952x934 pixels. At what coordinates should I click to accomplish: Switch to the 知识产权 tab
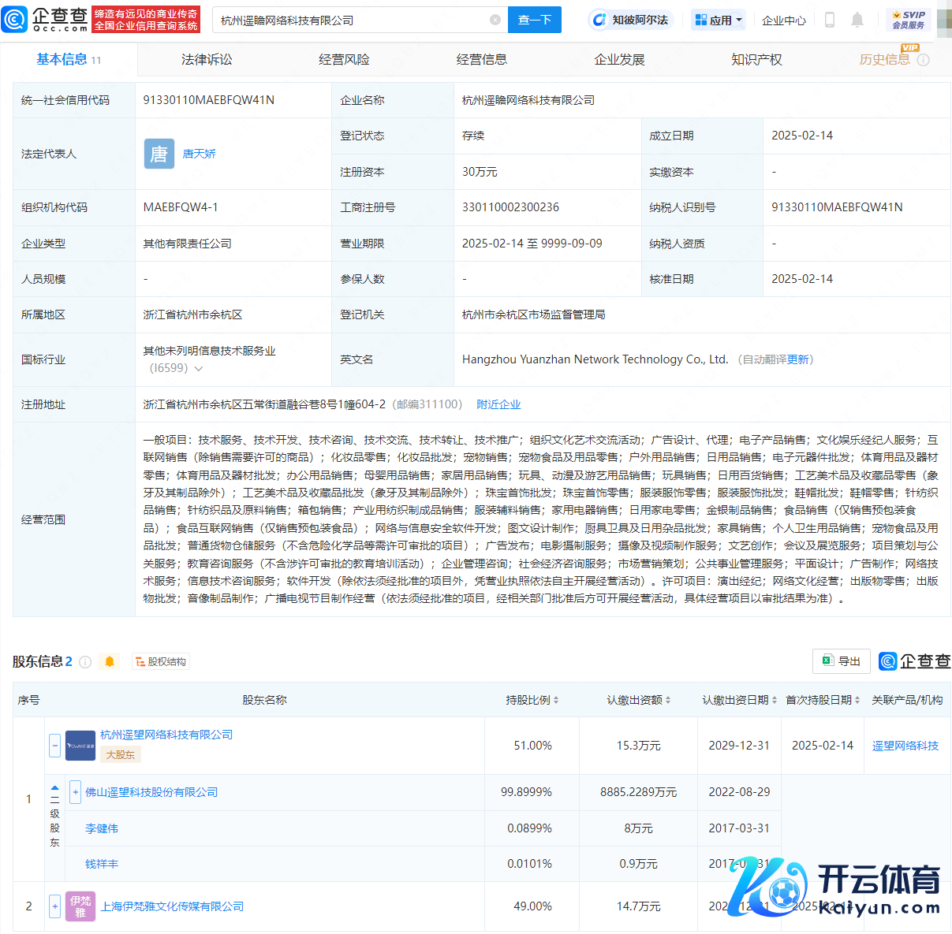[x=756, y=60]
